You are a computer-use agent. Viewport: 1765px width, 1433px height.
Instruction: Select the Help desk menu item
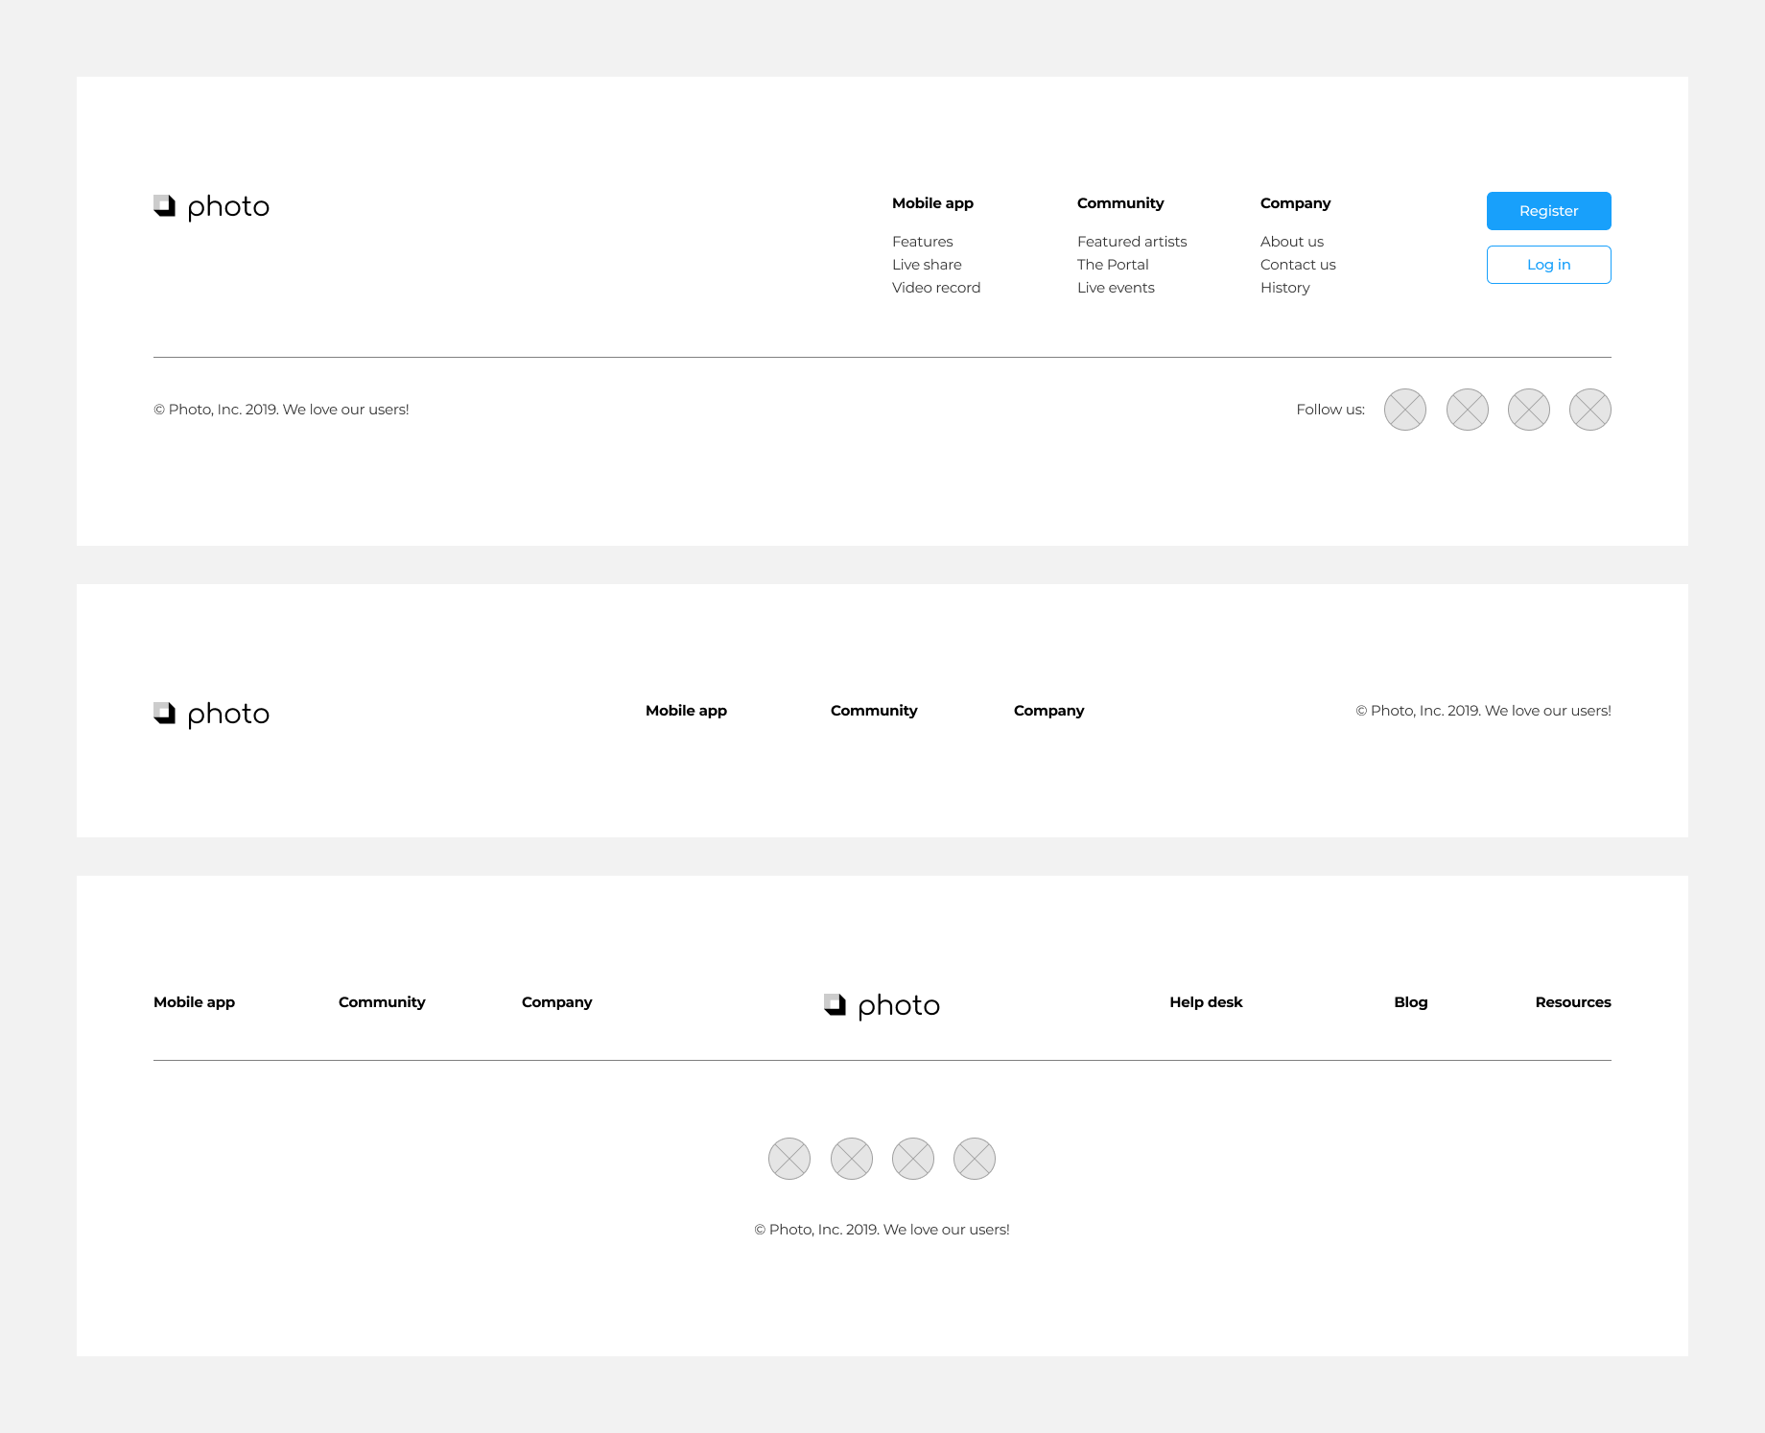tap(1206, 1001)
